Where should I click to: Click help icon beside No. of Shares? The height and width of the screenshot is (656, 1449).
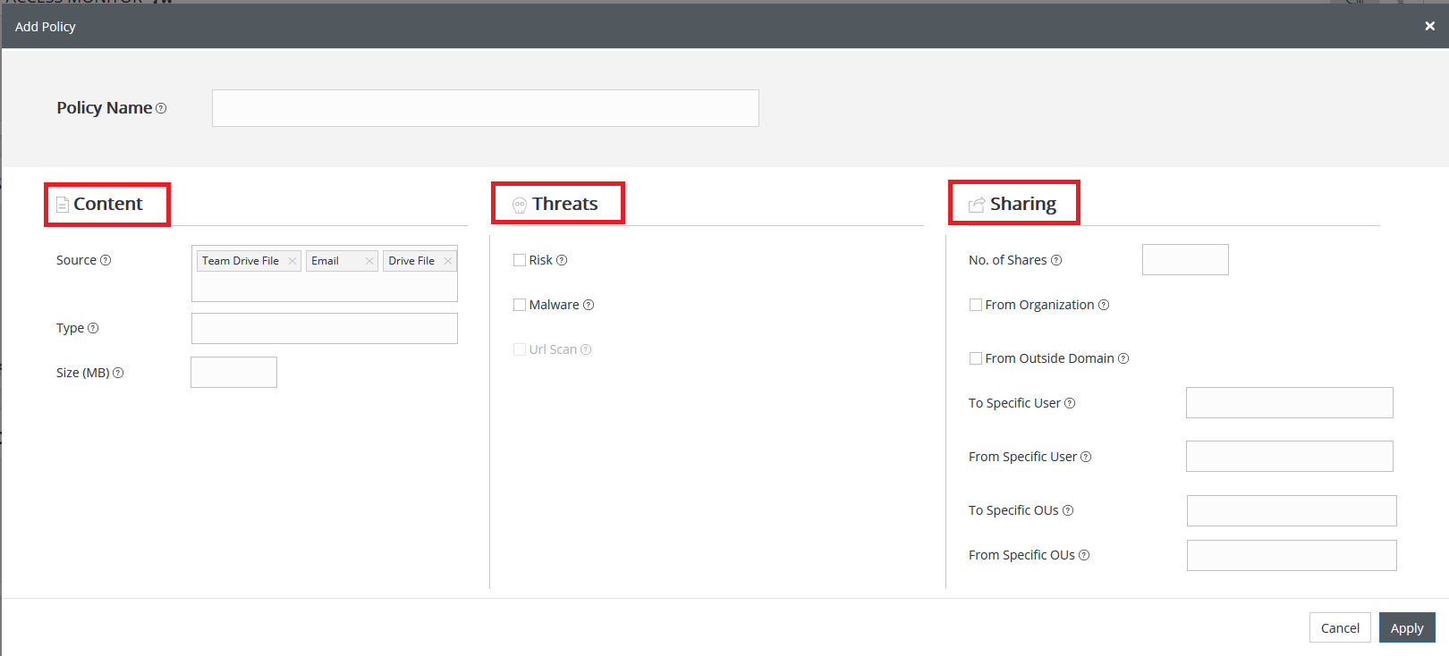click(x=1056, y=260)
